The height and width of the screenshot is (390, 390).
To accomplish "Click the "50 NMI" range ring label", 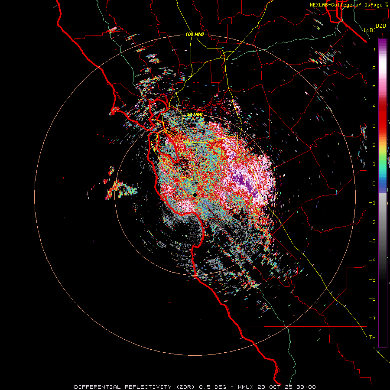I will [x=195, y=114].
